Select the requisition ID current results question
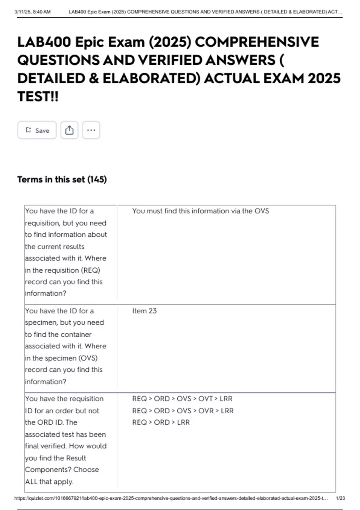 click(x=66, y=252)
